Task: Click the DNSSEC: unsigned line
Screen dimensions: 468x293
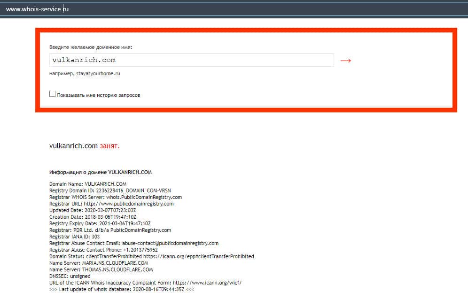Action: pos(70,276)
